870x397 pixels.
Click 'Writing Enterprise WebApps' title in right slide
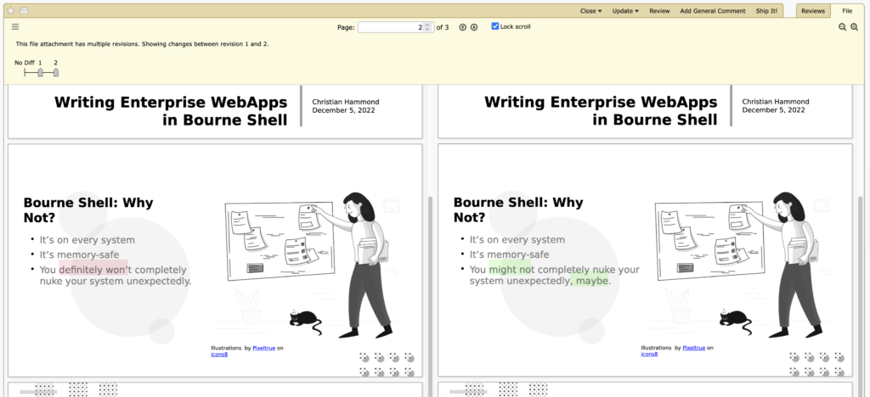click(601, 102)
